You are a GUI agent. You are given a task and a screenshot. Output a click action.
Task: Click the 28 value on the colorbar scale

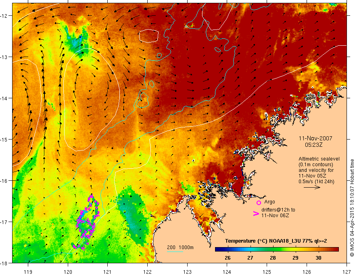coord(273,258)
